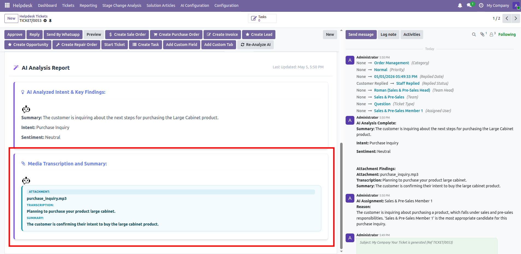
Task: Go to the previous ticket record
Action: (507, 18)
